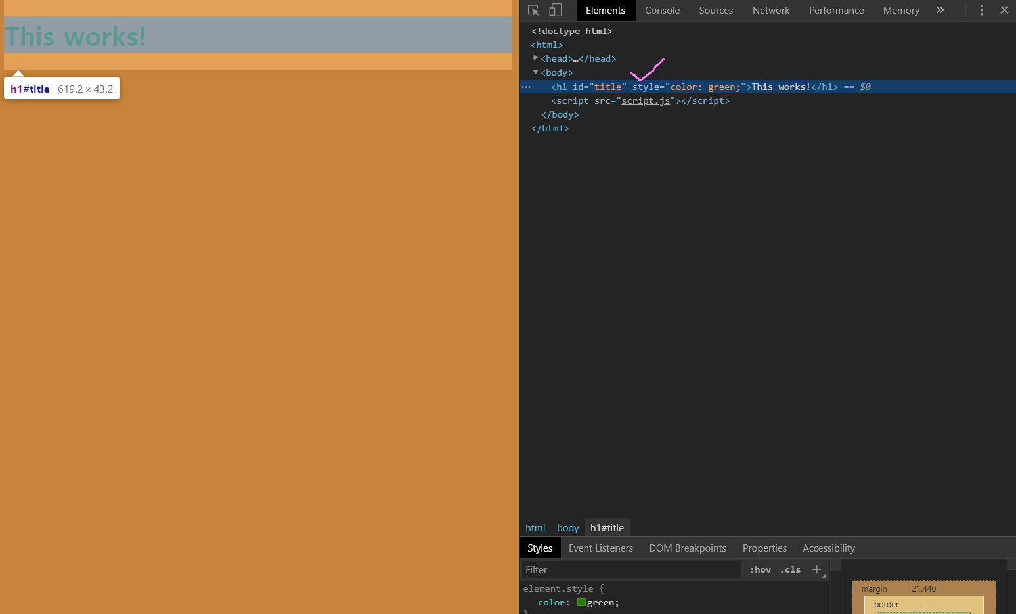The image size is (1016, 614).
Task: Switch to the Styles pane tab
Action: (540, 548)
